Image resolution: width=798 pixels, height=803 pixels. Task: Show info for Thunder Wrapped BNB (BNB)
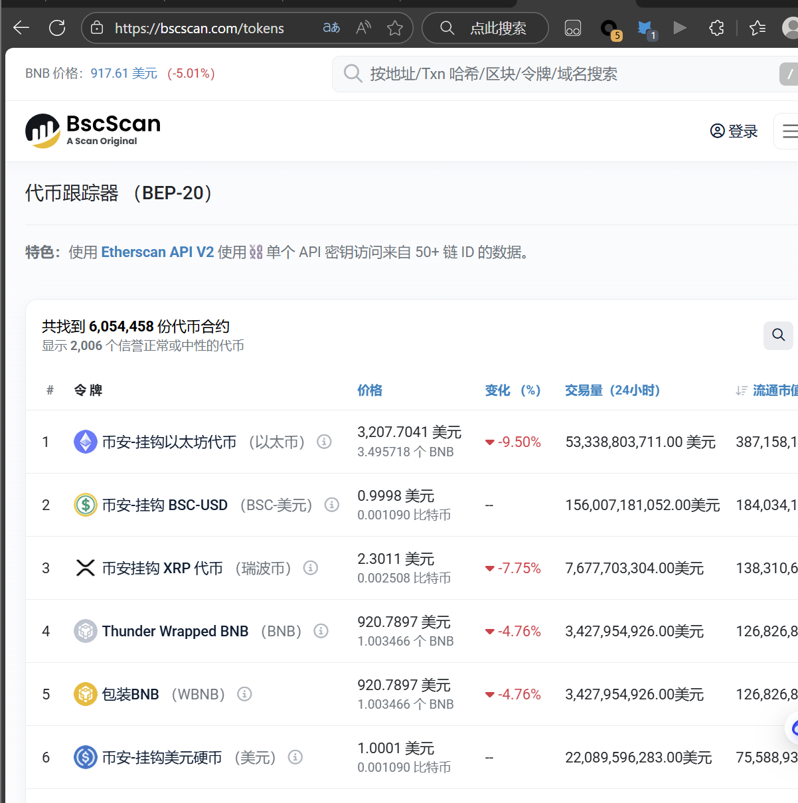(321, 631)
